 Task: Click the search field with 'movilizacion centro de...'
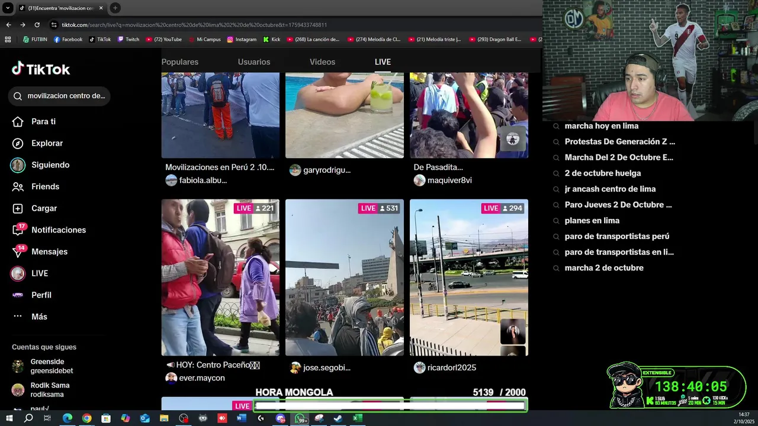[59, 96]
